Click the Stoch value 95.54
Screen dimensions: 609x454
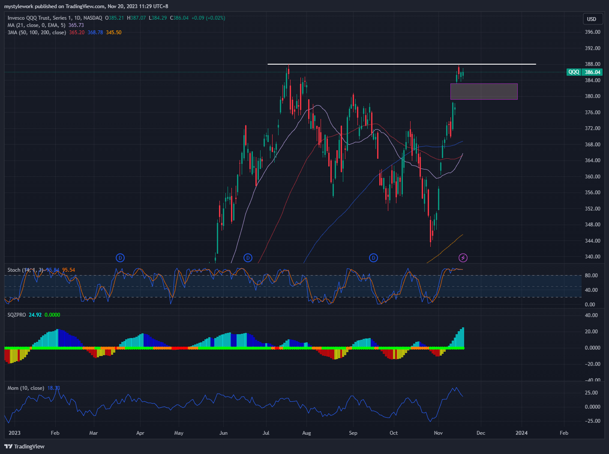(x=69, y=270)
